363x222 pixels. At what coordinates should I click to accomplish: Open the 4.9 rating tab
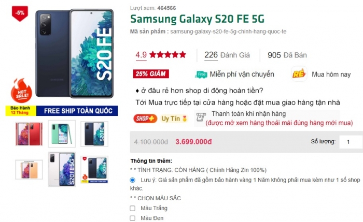coord(141,55)
